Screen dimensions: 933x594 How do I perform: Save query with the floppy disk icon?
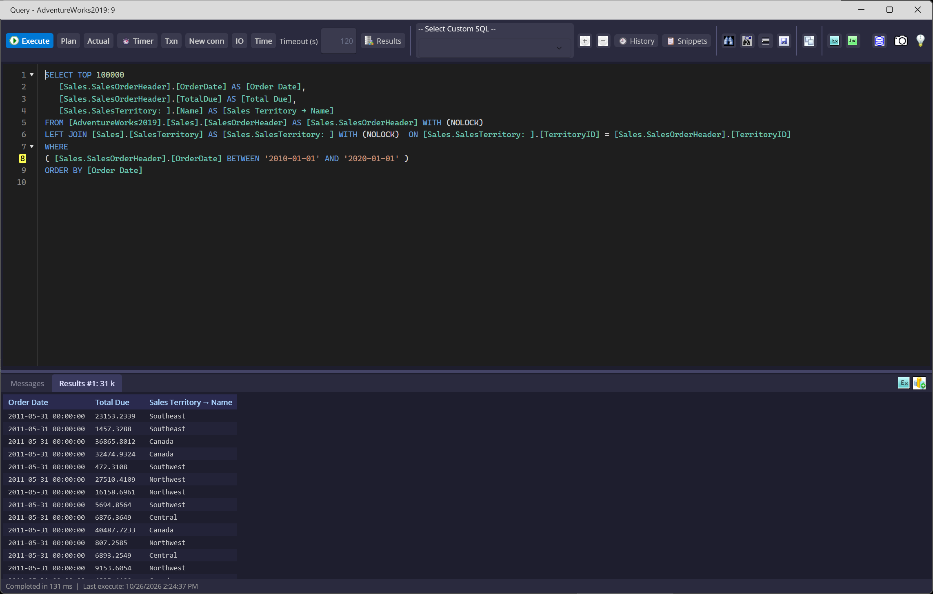784,41
